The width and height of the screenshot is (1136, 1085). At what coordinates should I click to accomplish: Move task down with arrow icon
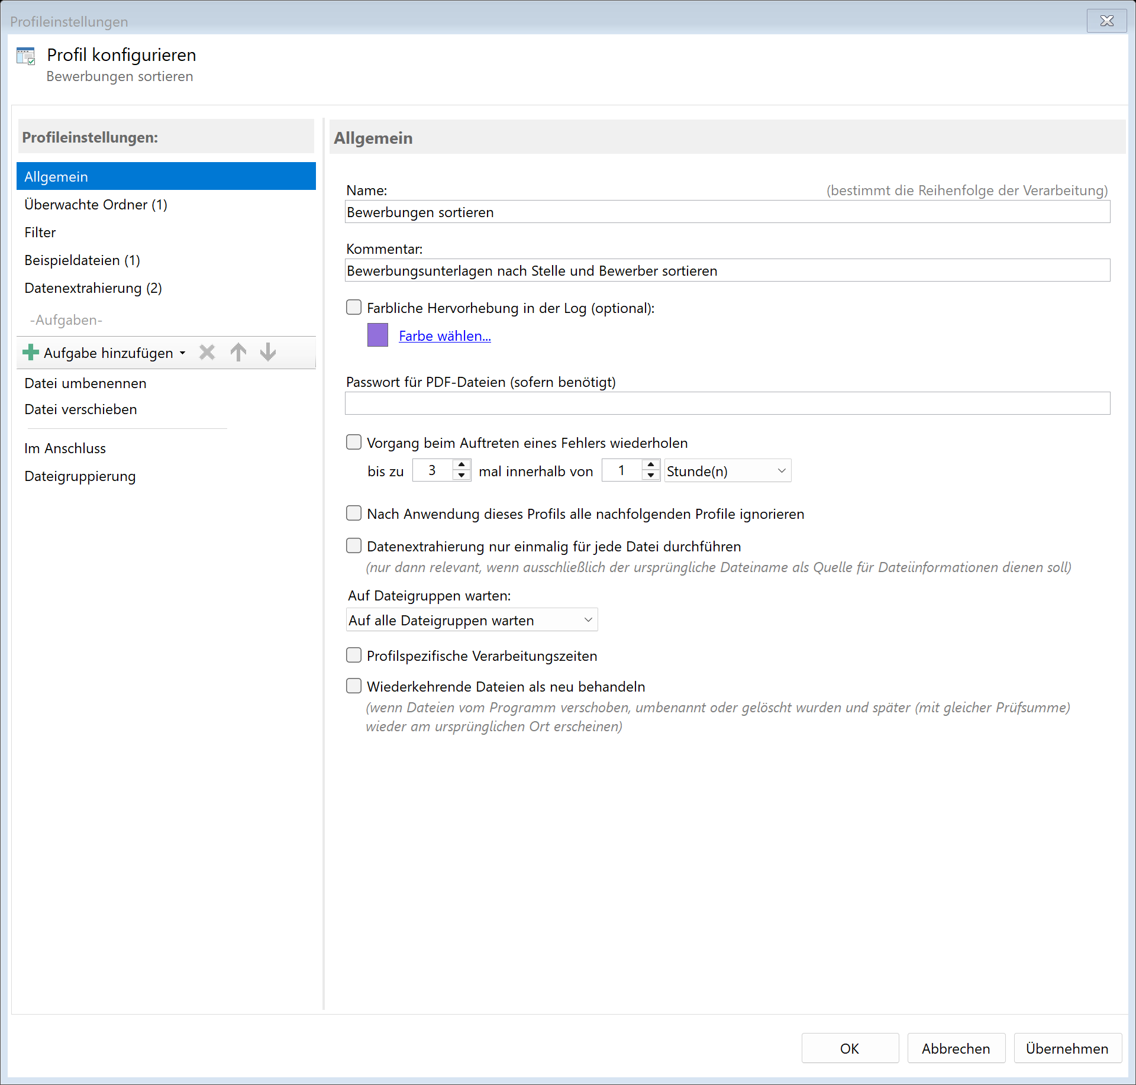268,353
